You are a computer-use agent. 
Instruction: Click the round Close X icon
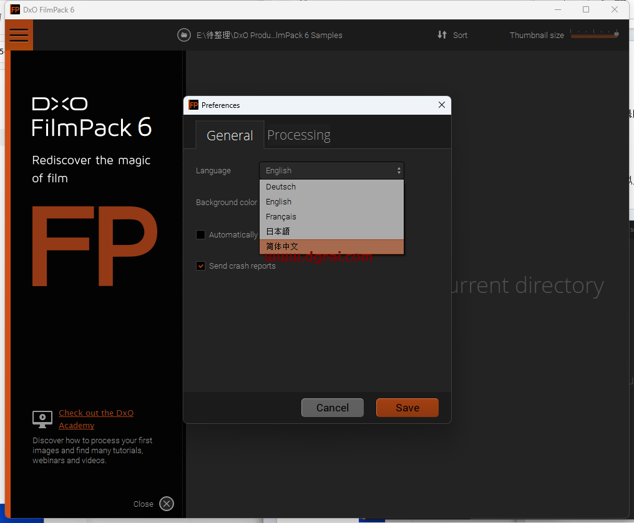[167, 504]
